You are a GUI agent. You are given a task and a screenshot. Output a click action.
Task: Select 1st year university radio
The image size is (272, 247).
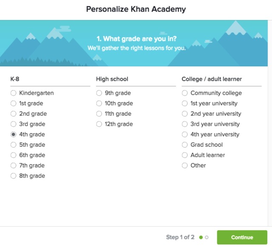(185, 103)
